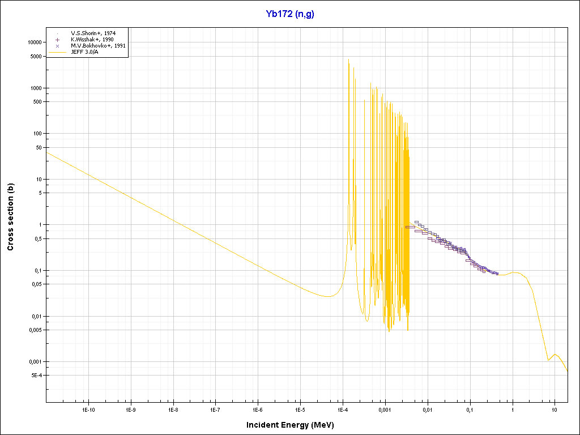Click the 0,001 tick label on the x-axis
Viewport: 580px width, 435px height.
click(x=385, y=409)
